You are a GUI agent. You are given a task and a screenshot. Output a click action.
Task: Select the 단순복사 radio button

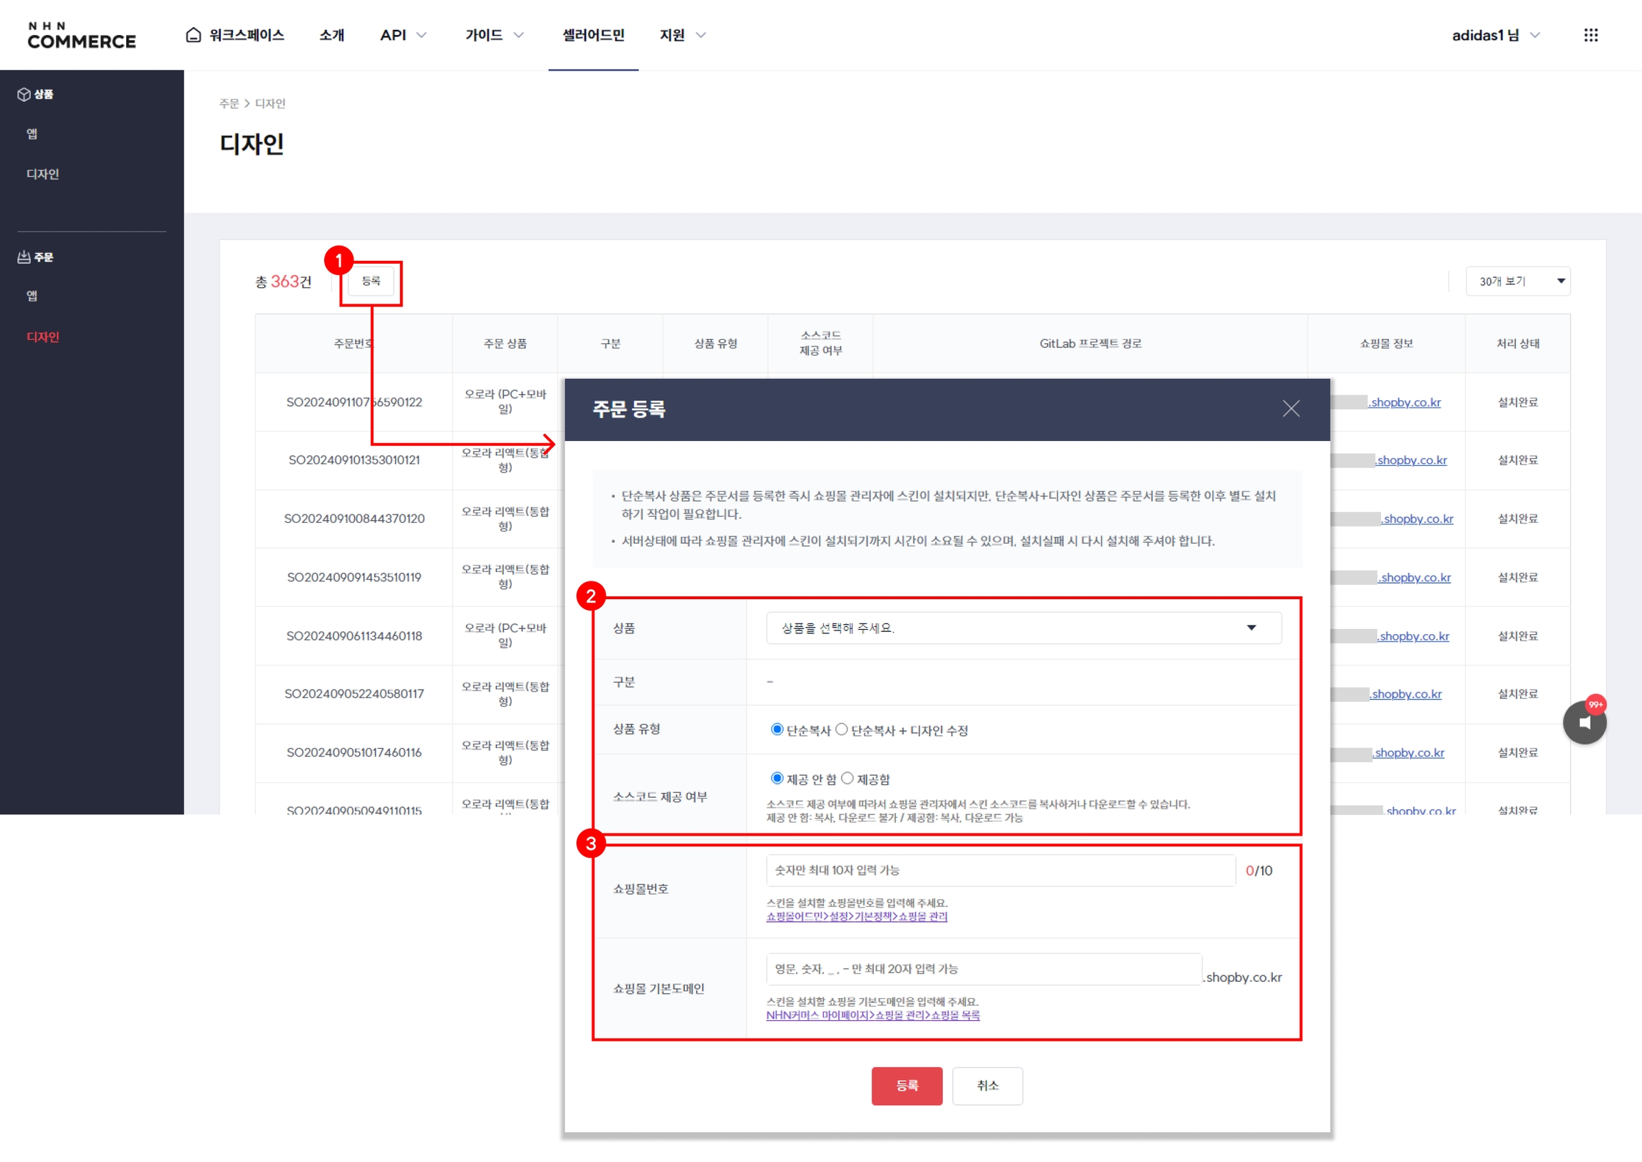776,729
